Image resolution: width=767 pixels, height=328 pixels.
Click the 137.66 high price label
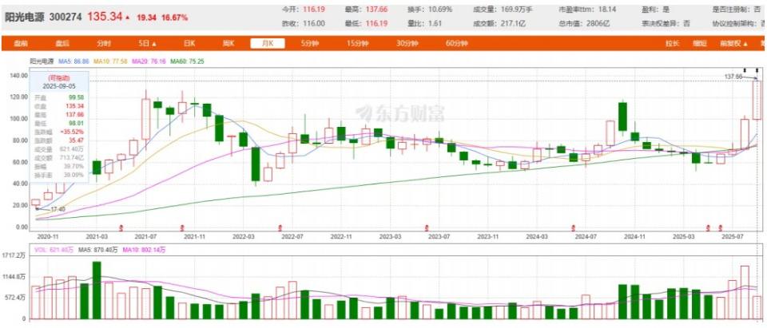(733, 77)
